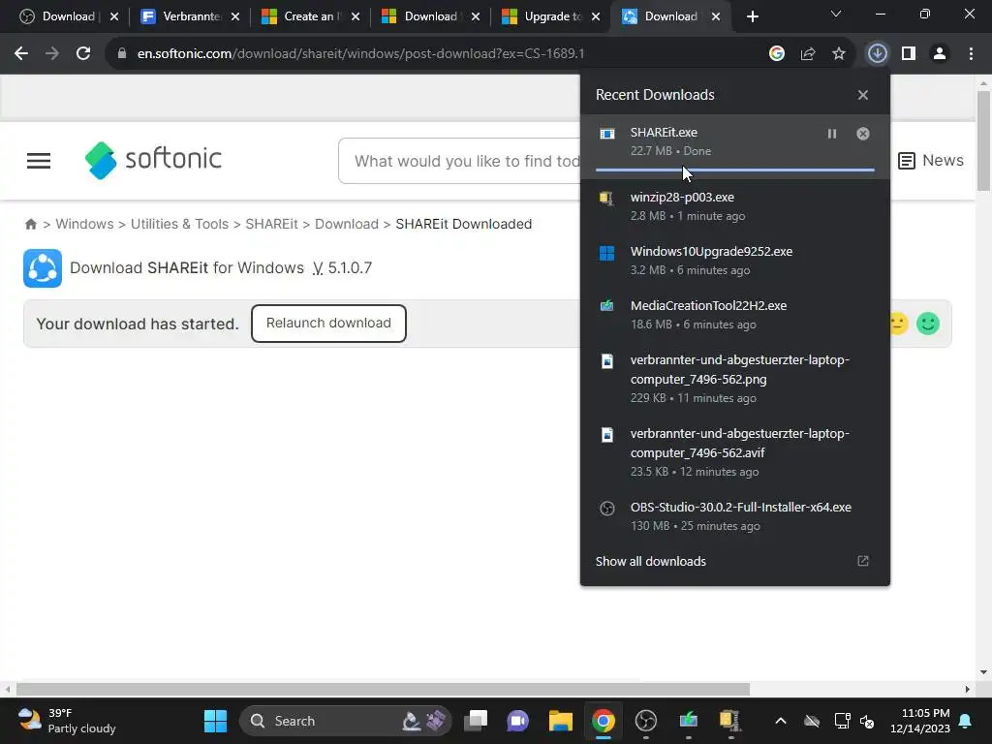Click the Google icon in address bar
Screen dimensions: 992x744
(777, 54)
